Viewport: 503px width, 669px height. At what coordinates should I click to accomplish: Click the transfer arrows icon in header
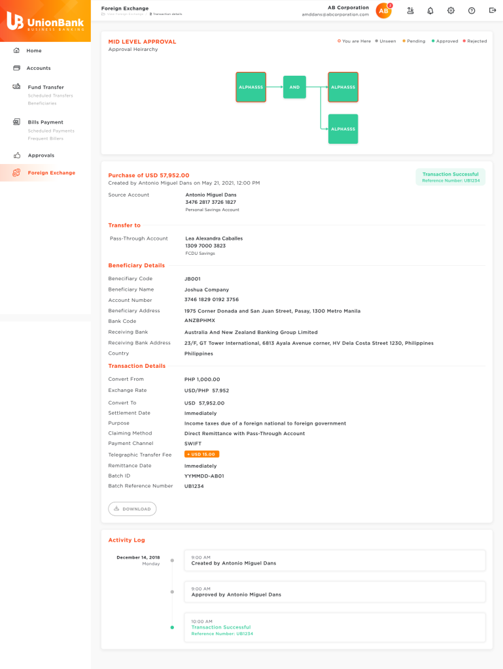[x=410, y=10]
